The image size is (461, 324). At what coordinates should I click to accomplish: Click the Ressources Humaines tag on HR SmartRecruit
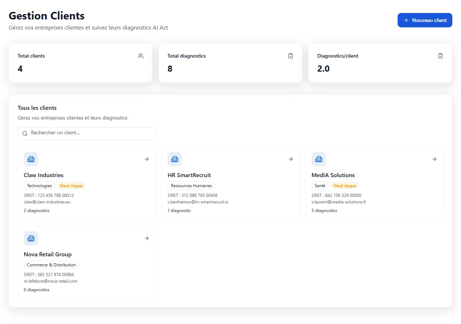coord(191,186)
